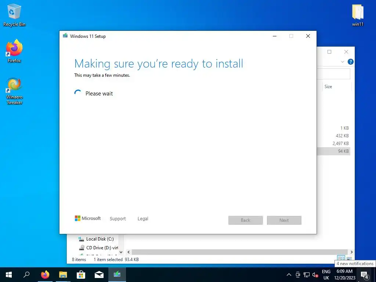Screen dimensions: 376x282
Task: Open File Explorer's help icon
Action: [350, 62]
